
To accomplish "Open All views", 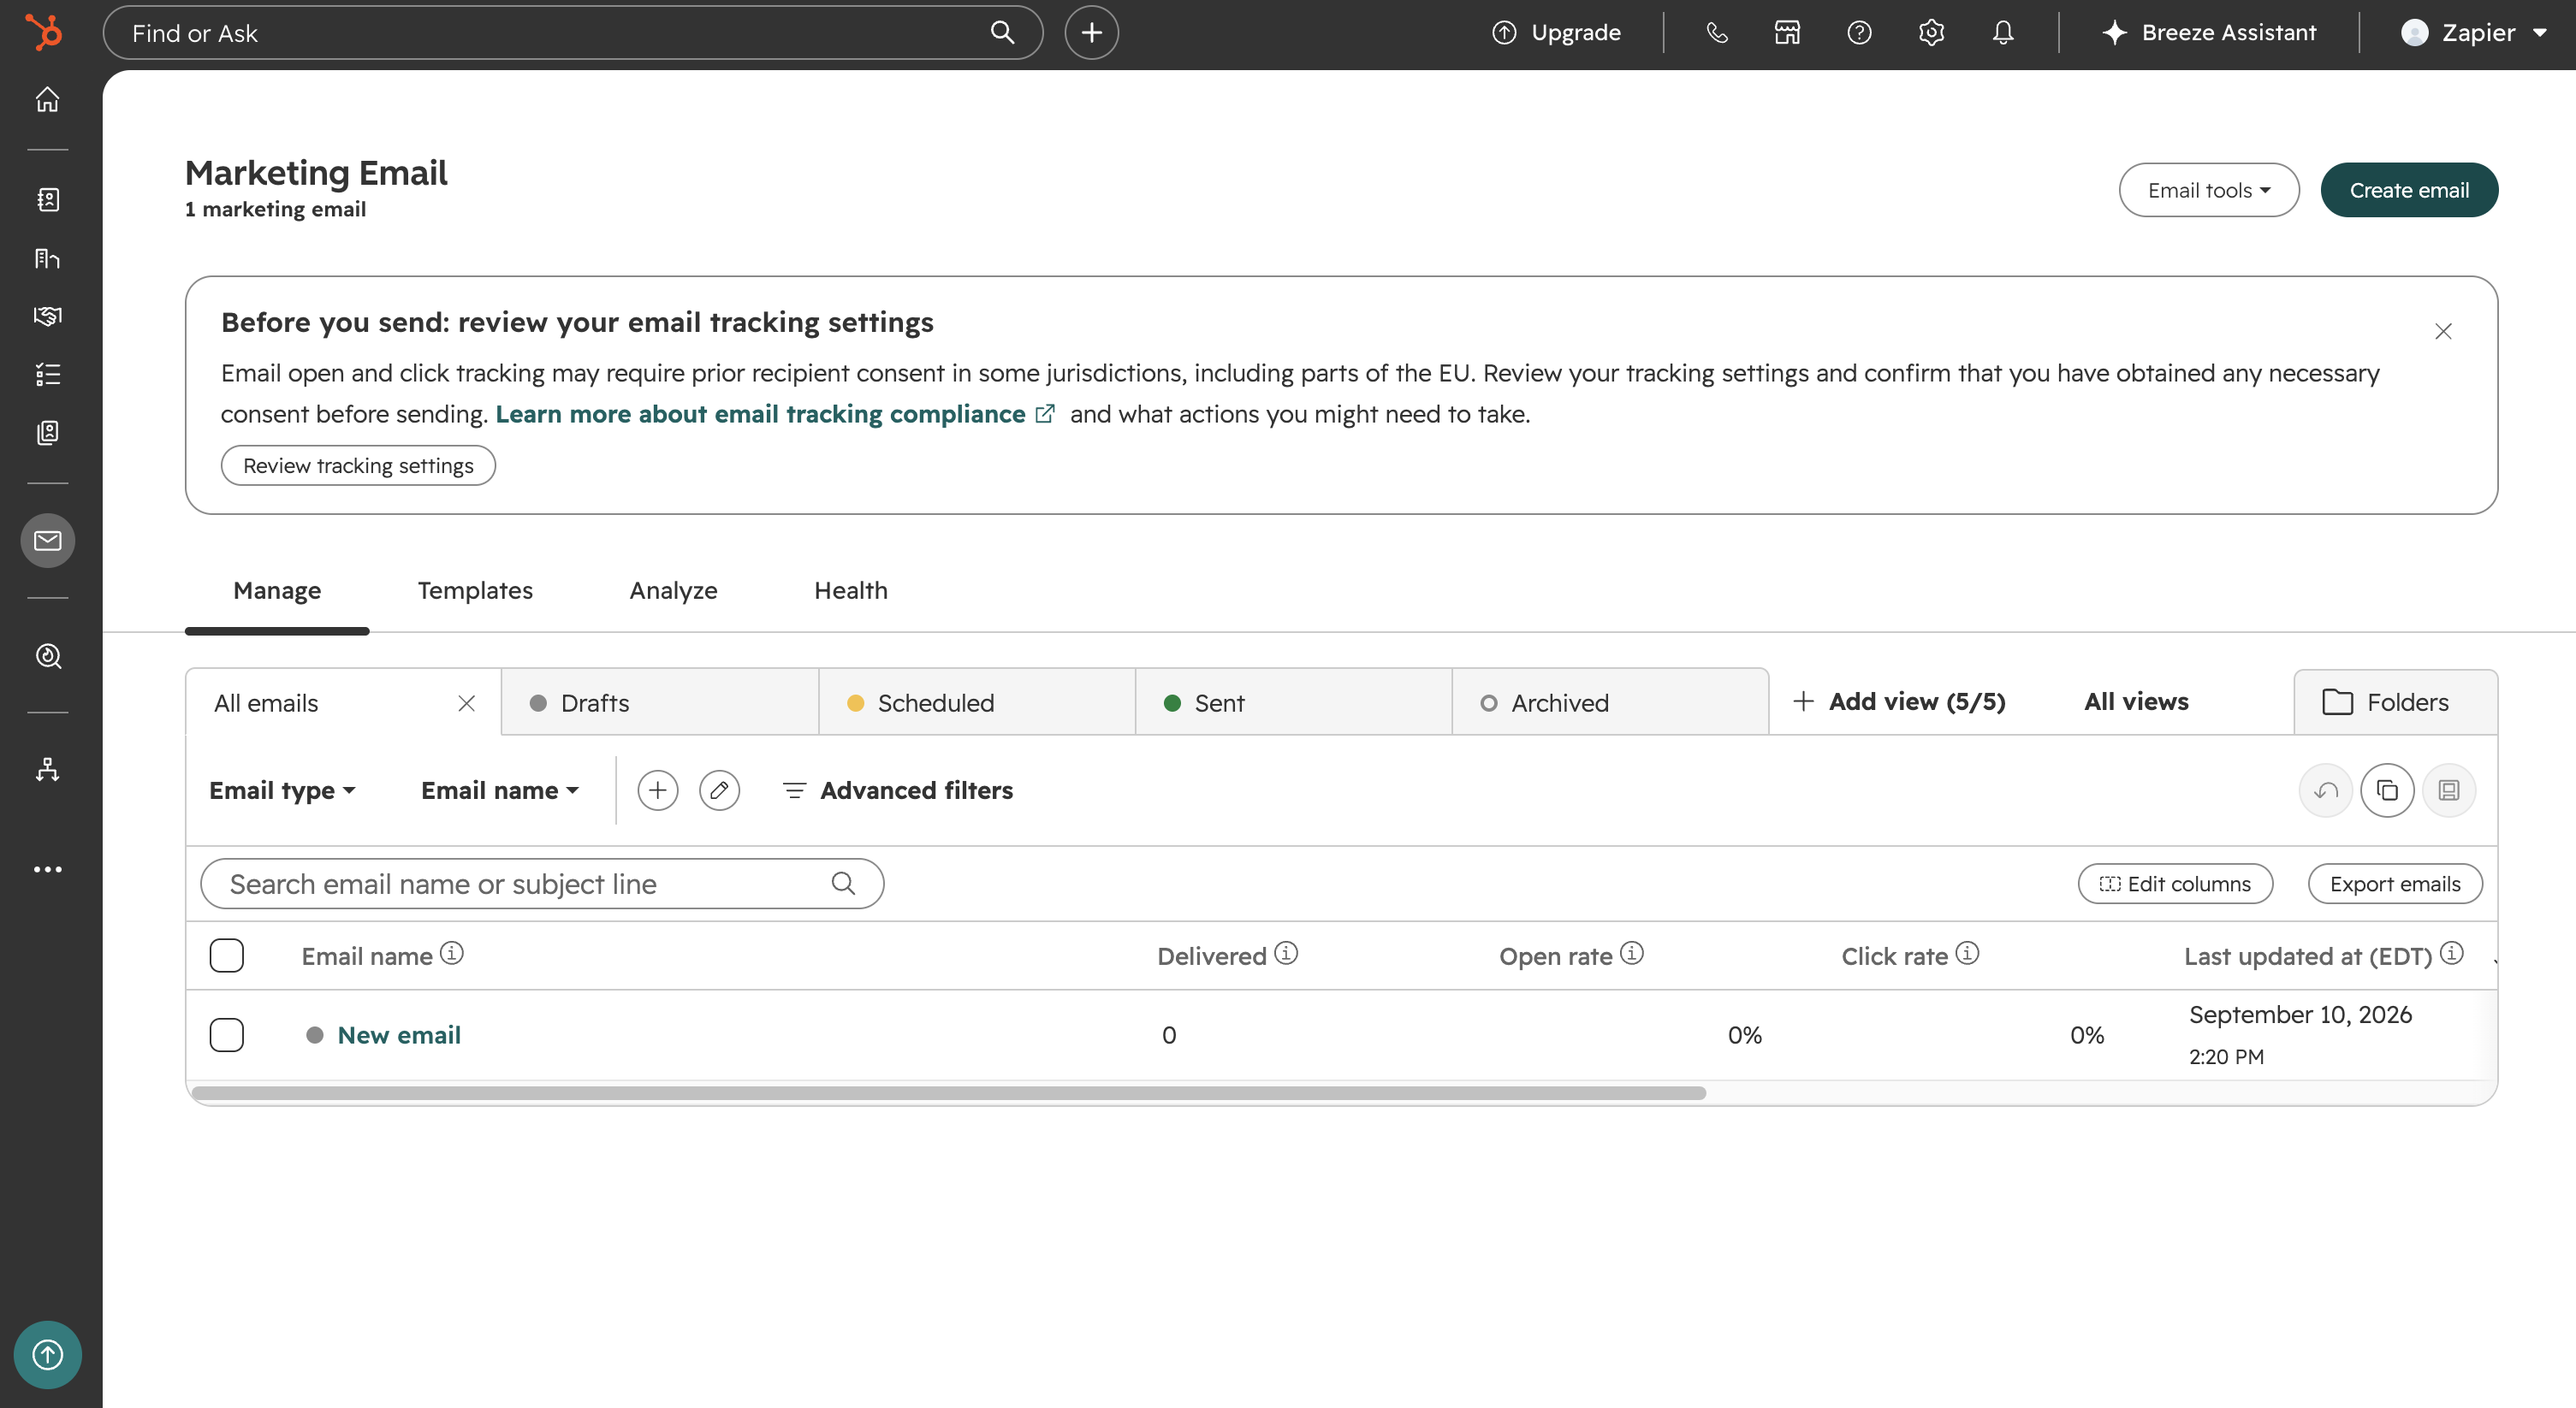I will 2136,701.
